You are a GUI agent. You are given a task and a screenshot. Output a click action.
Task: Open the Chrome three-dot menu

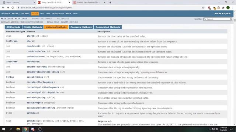coord(233,8)
